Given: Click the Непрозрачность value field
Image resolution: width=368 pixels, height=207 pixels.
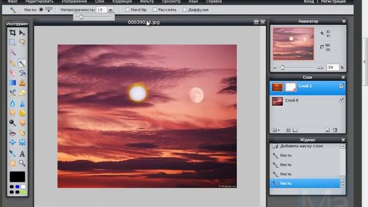Looking at the screenshot, I should point(102,10).
